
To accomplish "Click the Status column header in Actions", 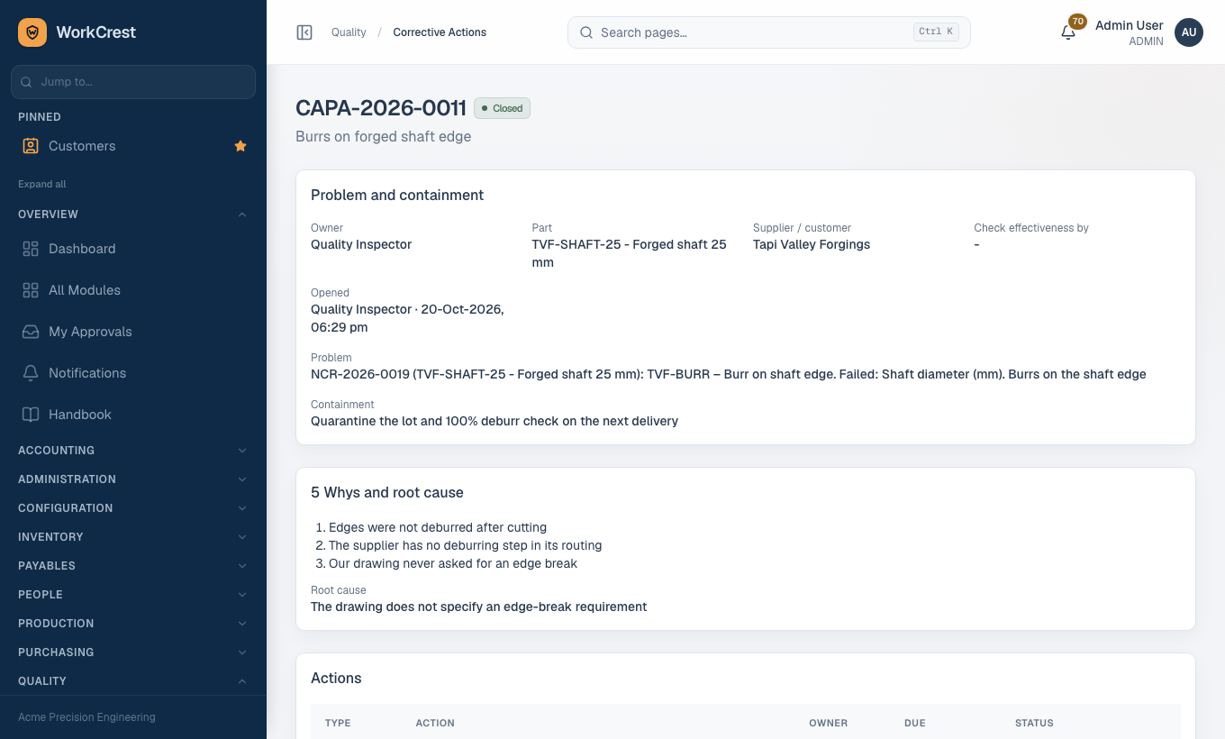I will click(x=1034, y=723).
